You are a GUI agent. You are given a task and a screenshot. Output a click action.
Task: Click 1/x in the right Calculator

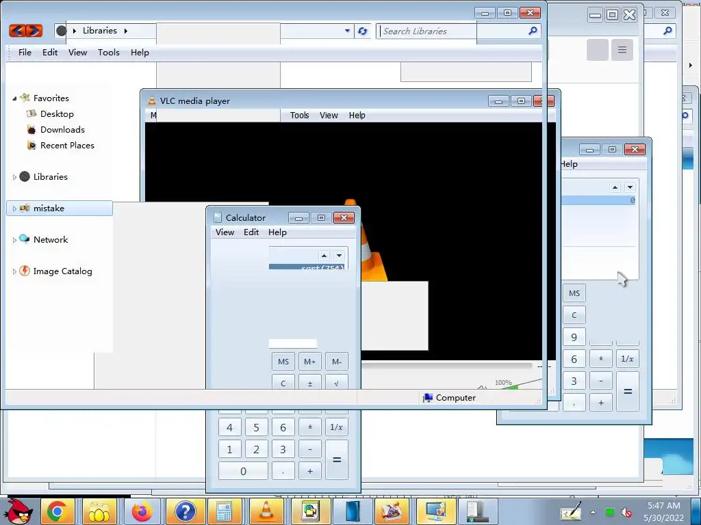coord(627,359)
